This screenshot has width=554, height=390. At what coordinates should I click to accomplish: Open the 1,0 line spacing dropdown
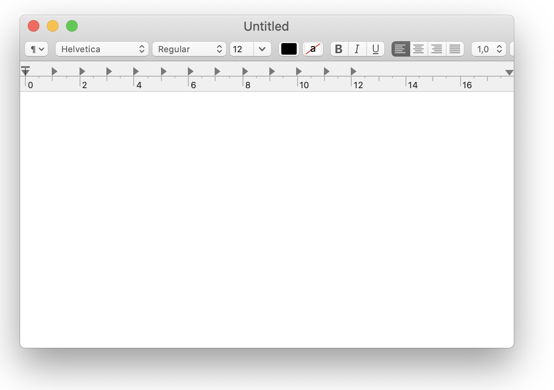tap(489, 49)
